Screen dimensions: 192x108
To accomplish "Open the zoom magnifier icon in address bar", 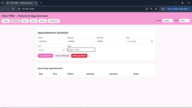I will [151, 9].
